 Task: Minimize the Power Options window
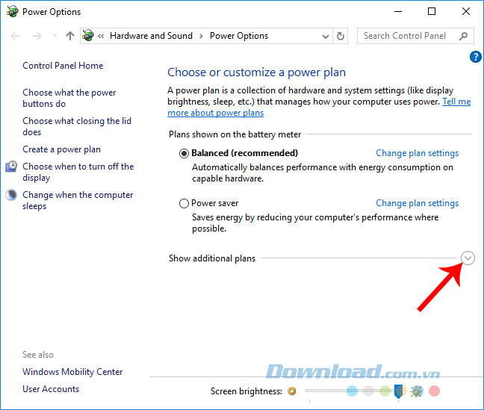(398, 12)
